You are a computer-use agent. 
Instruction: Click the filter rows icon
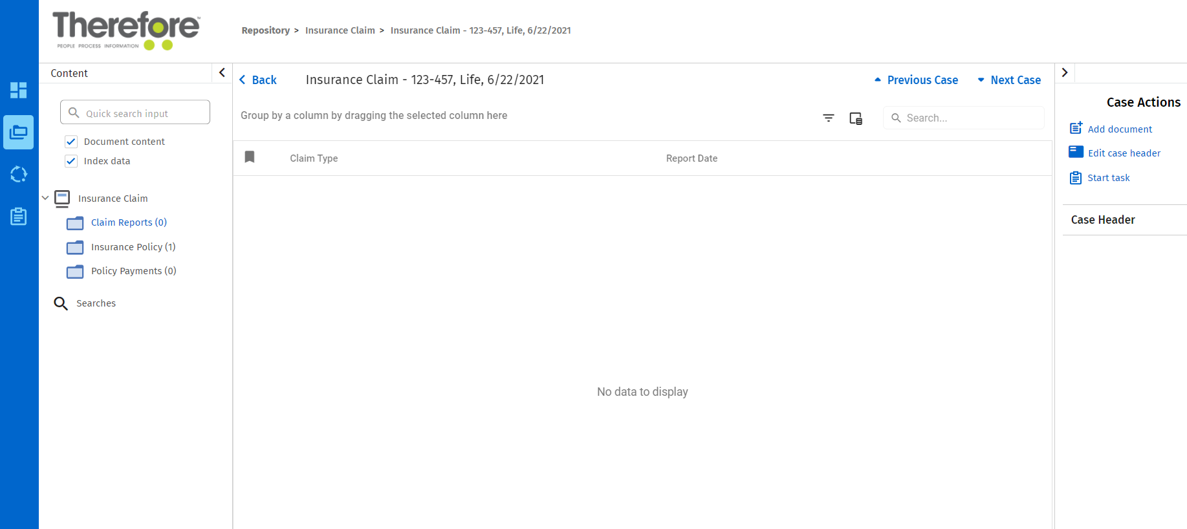tap(829, 118)
